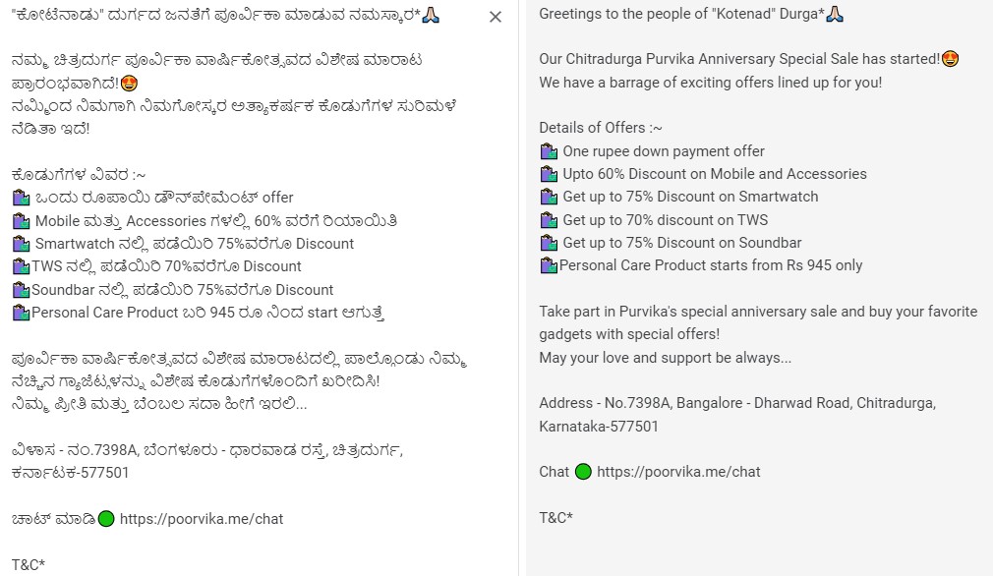Select bag icon next to English Smartwatch discount line
Image resolution: width=993 pixels, height=576 pixels.
coord(549,197)
